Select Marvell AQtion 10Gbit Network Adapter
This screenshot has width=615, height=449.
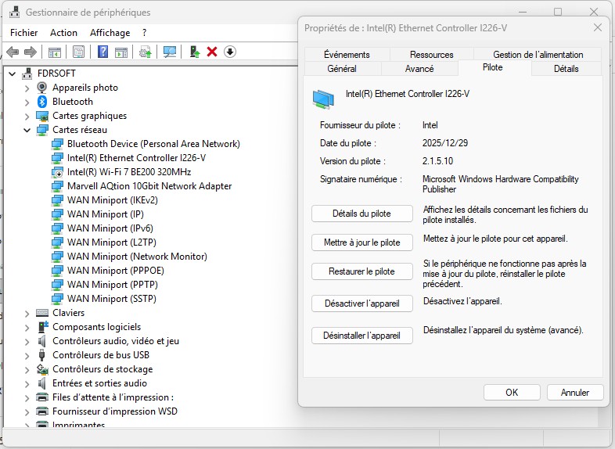149,186
